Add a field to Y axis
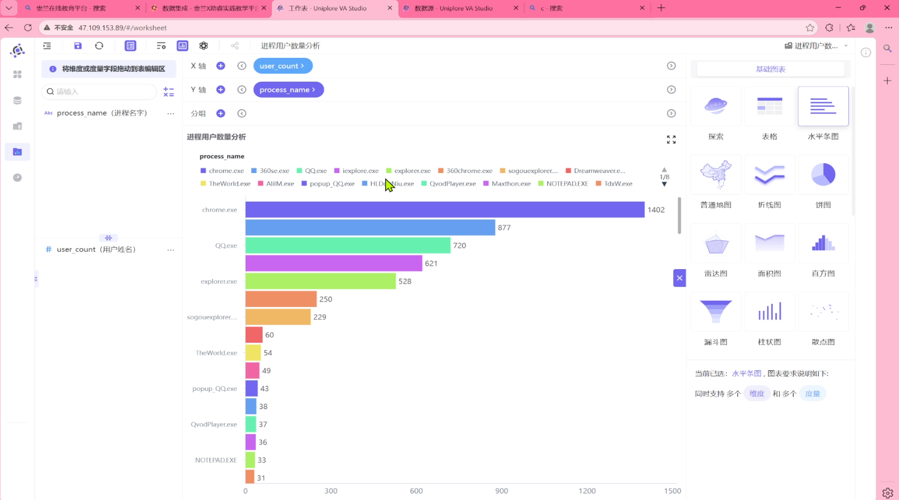This screenshot has width=899, height=500. 221,90
